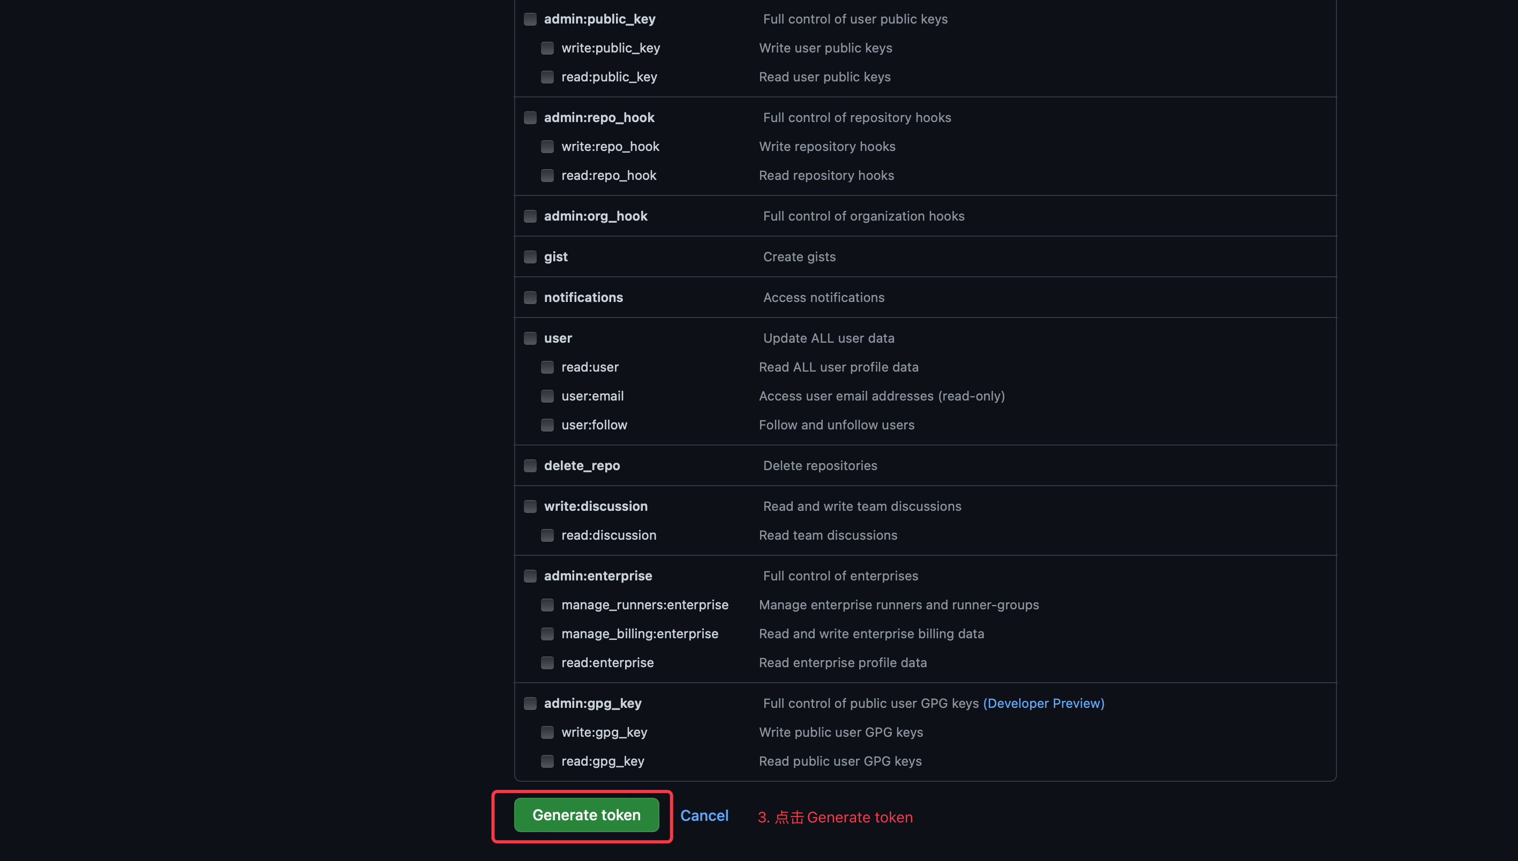Enable the read:user scope
This screenshot has width=1518, height=861.
coord(547,367)
